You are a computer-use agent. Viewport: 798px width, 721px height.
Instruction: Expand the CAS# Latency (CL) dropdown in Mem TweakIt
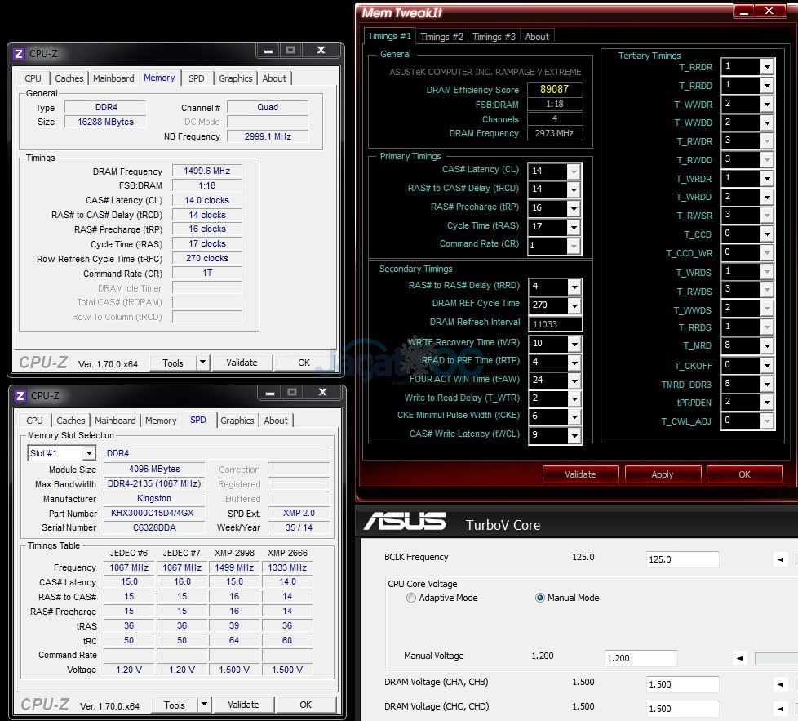pos(574,171)
